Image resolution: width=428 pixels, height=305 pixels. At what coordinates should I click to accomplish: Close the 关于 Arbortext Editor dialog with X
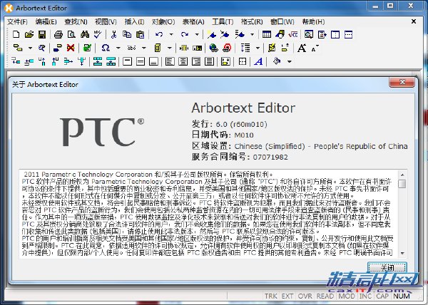coord(402,82)
